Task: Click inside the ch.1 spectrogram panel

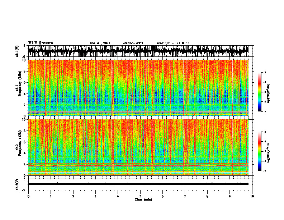Action: [138, 88]
